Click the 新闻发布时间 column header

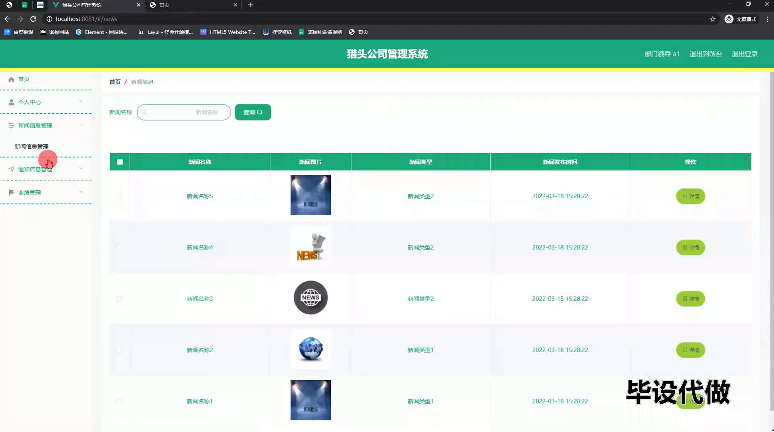560,162
